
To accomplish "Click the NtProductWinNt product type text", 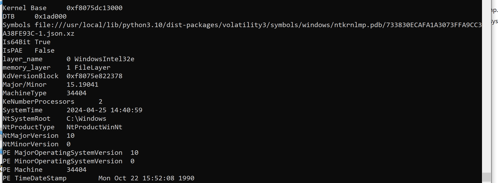I will (95, 127).
